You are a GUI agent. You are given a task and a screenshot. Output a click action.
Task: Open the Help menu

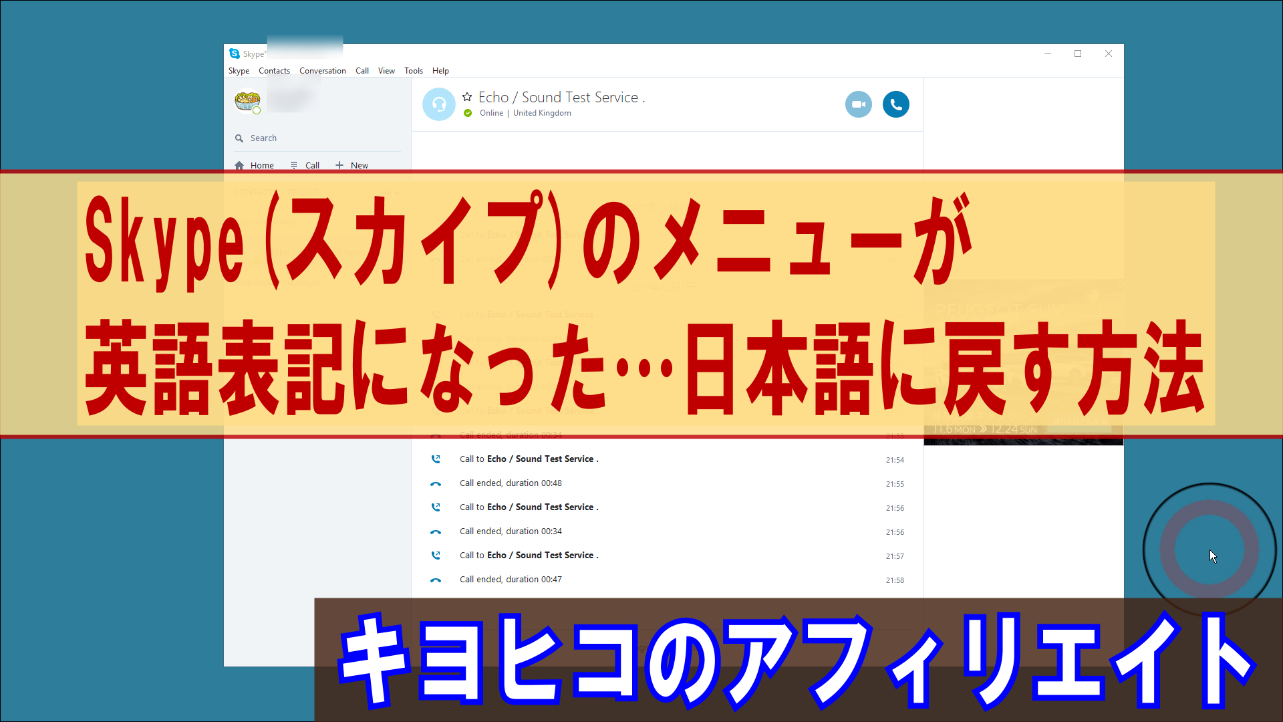[440, 71]
